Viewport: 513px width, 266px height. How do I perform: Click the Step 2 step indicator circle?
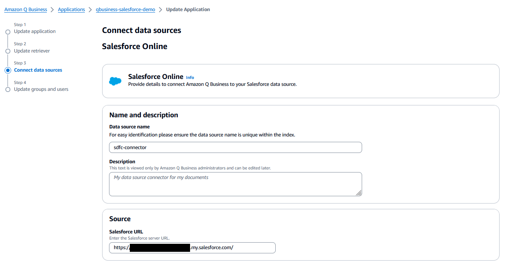coord(8,51)
